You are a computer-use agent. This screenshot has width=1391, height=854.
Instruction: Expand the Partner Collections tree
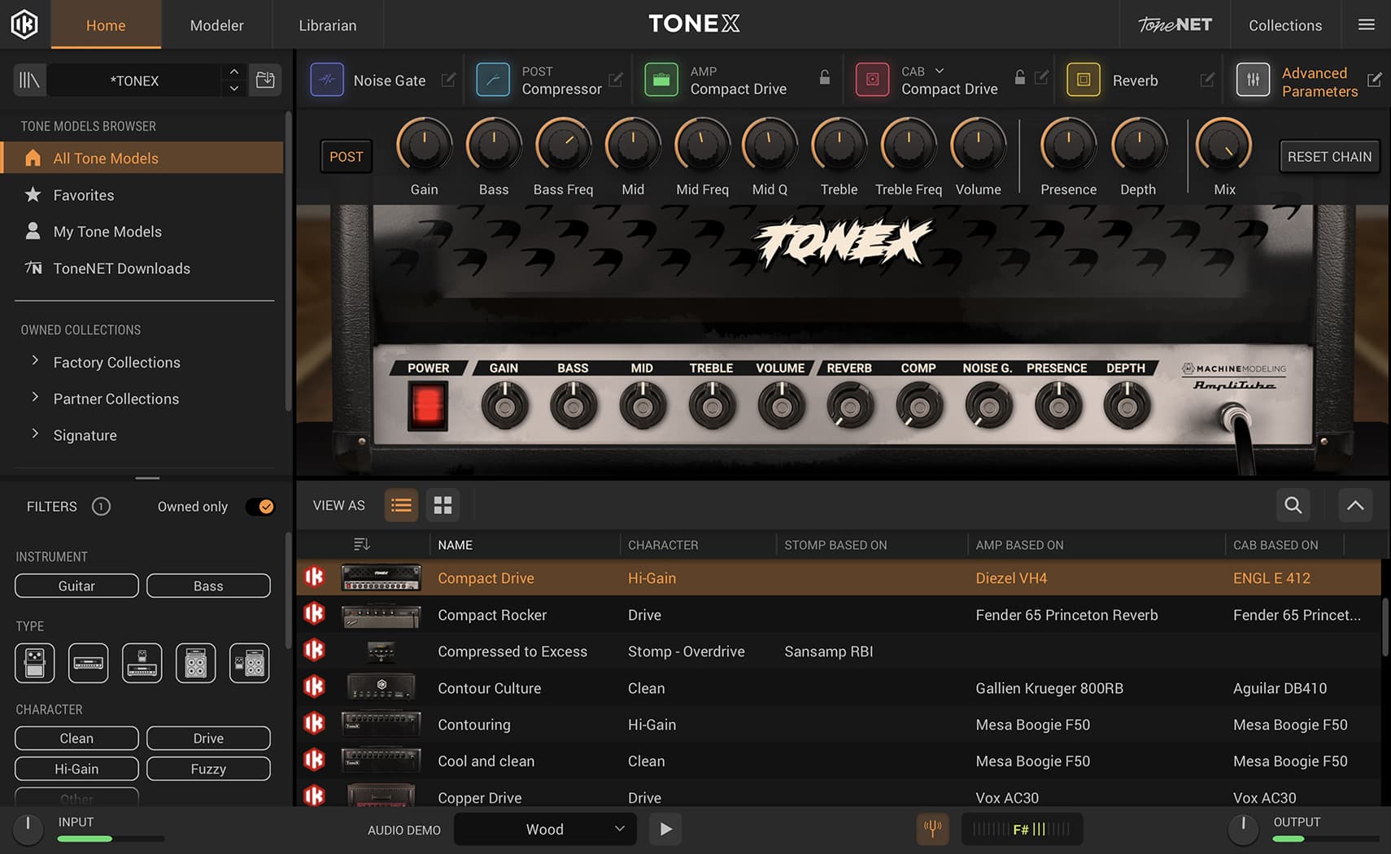tap(35, 398)
